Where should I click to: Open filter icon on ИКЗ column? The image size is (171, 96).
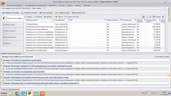pyautogui.click(x=105, y=20)
